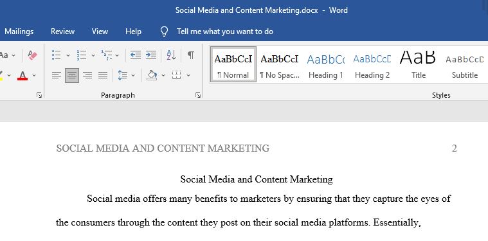Viewport: 488px width, 241px height.
Task: Increase the paragraph indent
Action: pos(151,55)
